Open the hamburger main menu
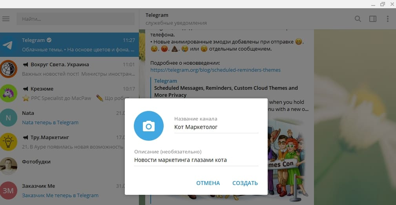Image resolution: width=396 pixels, height=205 pixels. [x=6, y=19]
